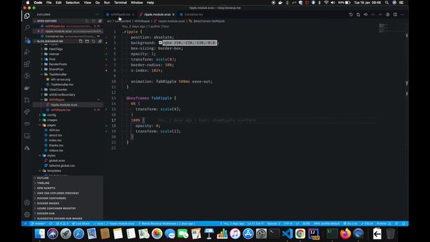Collapse the pages folder
Image resolution: width=430 pixels, height=242 pixels.
click(x=51, y=125)
